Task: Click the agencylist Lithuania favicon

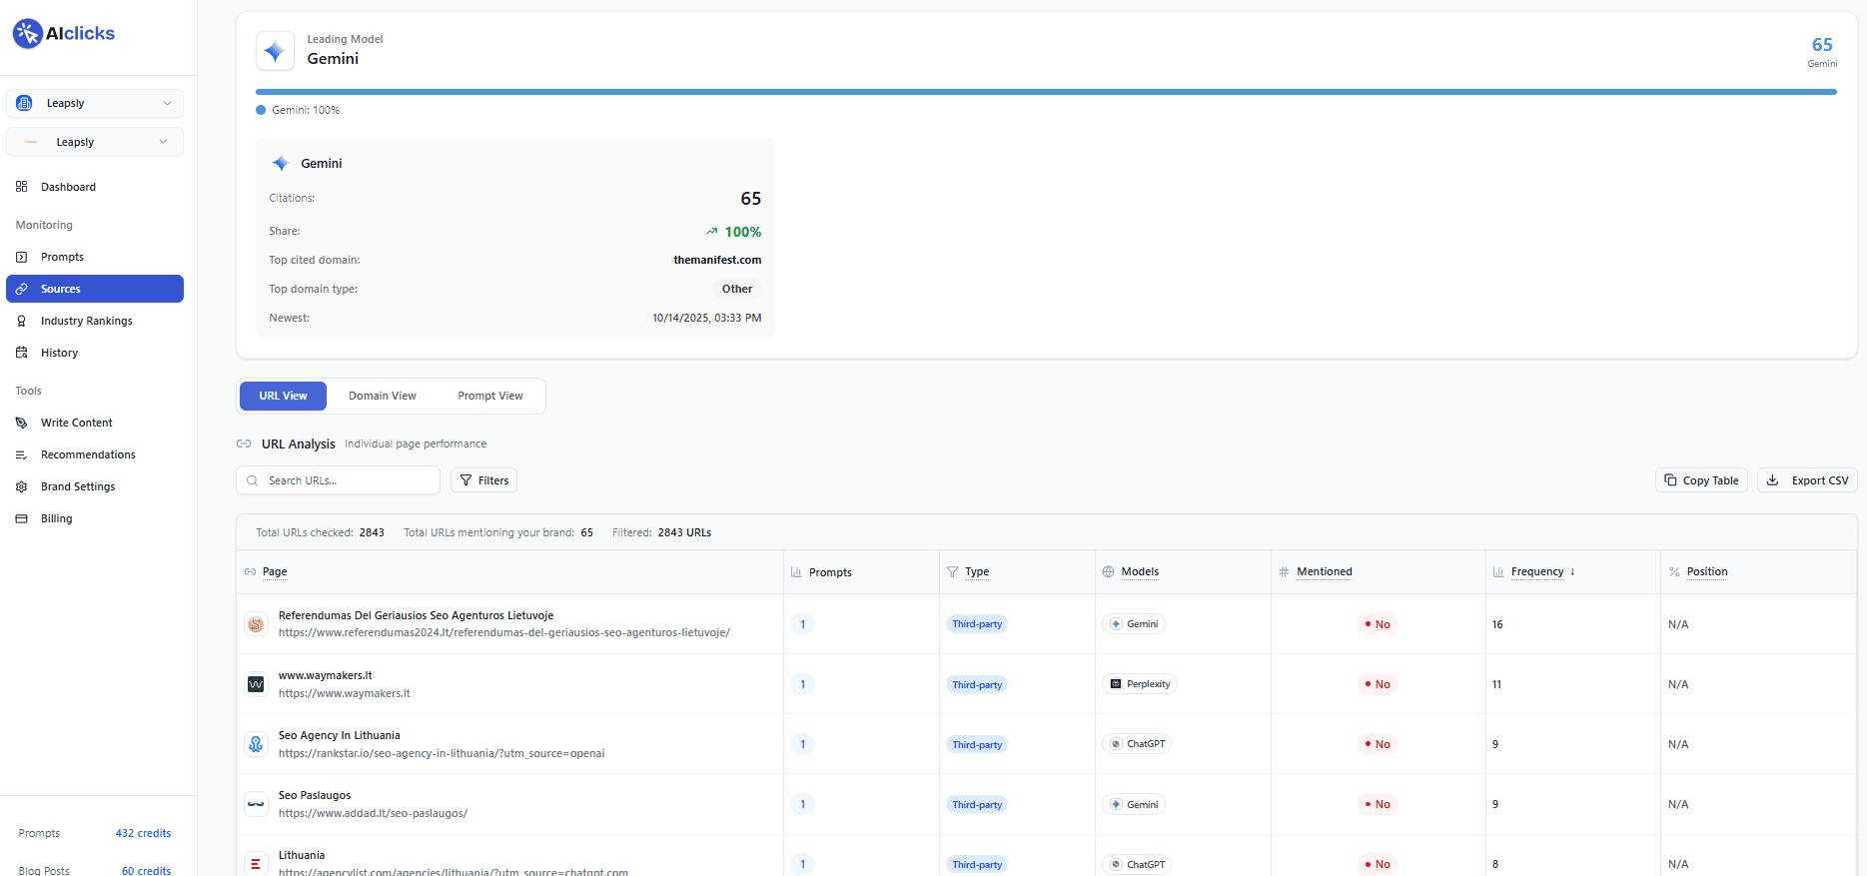Action: (256, 864)
